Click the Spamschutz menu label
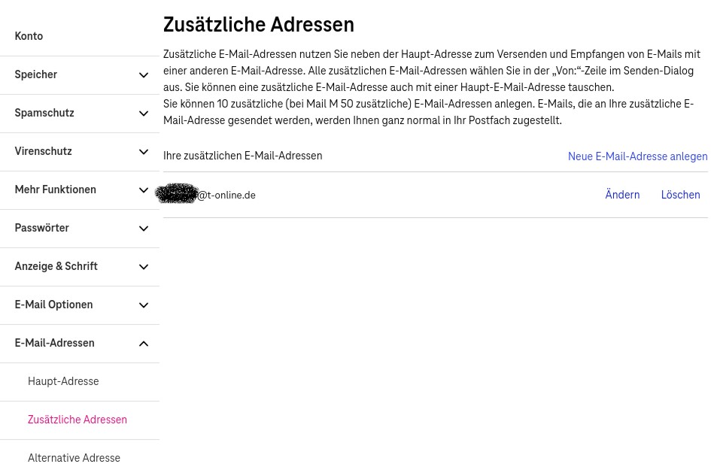This screenshot has width=714, height=476. click(44, 113)
